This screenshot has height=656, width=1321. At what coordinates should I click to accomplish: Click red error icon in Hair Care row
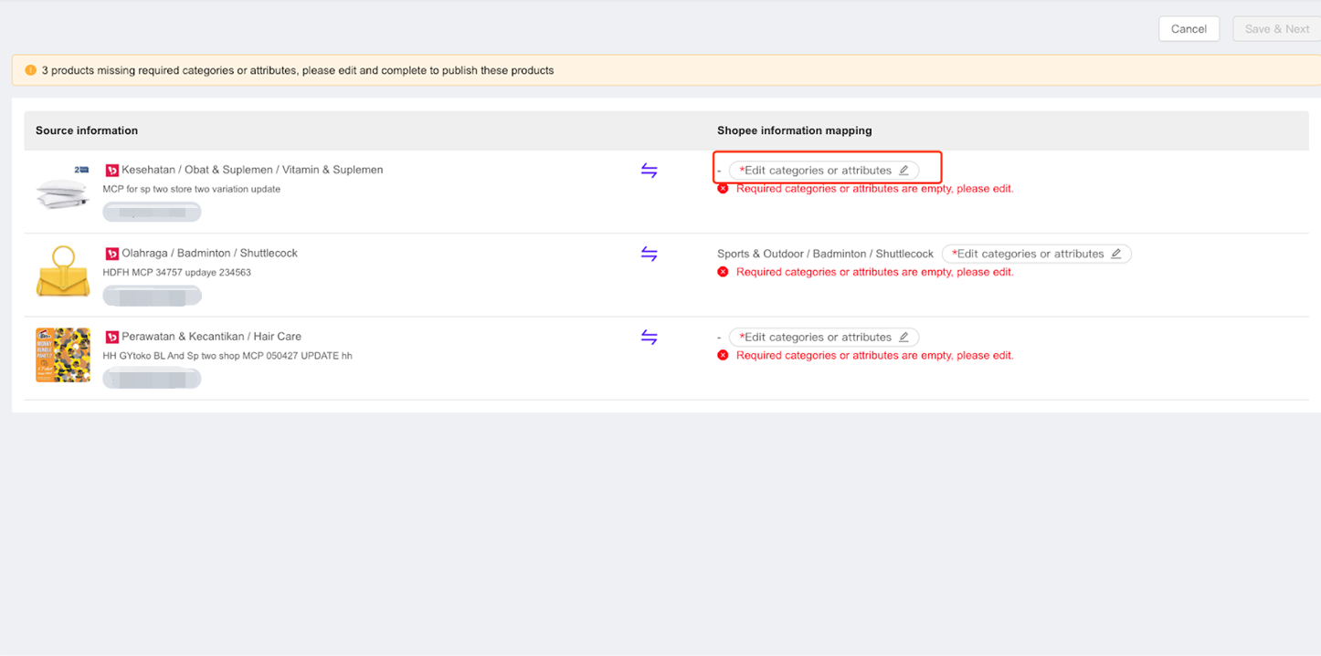pos(723,355)
